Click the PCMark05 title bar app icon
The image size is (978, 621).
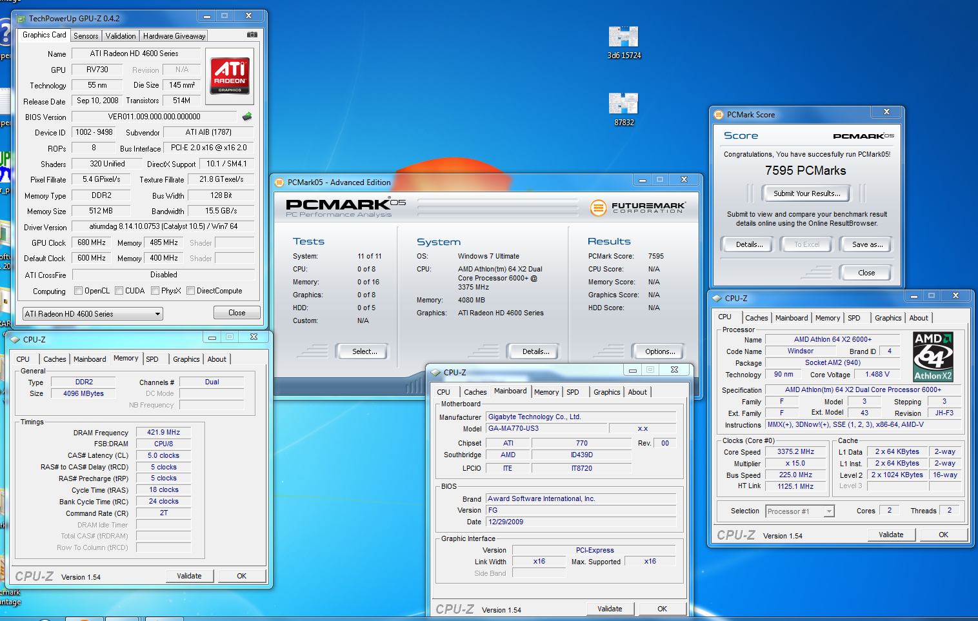click(279, 182)
